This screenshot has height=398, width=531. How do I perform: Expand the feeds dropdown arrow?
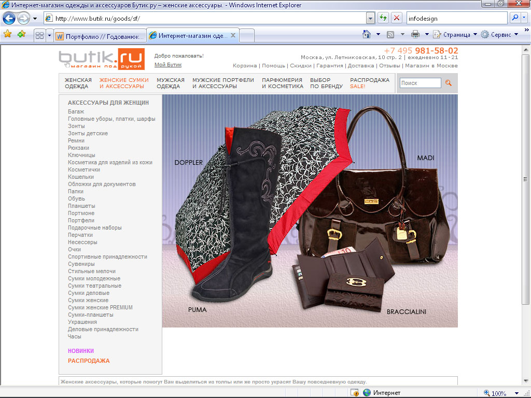click(402, 35)
